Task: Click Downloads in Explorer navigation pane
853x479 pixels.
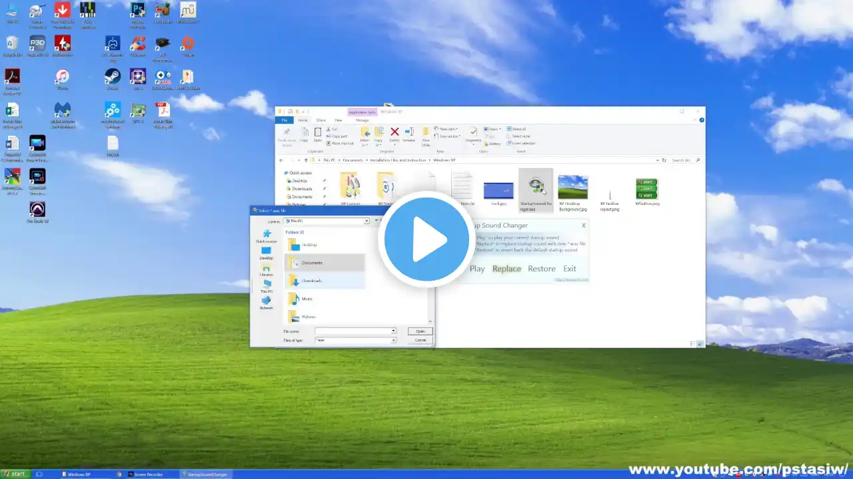Action: (302, 188)
